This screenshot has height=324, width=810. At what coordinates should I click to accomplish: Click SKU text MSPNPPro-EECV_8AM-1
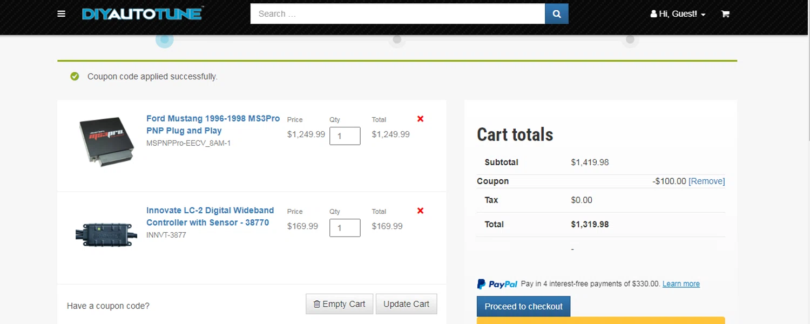(x=188, y=143)
